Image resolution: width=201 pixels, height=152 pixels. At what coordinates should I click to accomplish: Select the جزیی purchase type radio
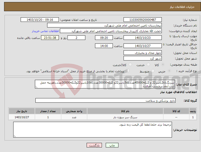tap(169, 71)
